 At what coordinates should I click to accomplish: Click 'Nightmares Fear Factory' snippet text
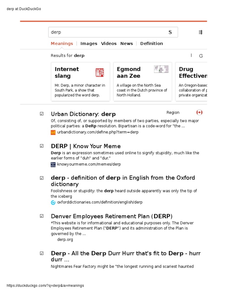click(122, 267)
